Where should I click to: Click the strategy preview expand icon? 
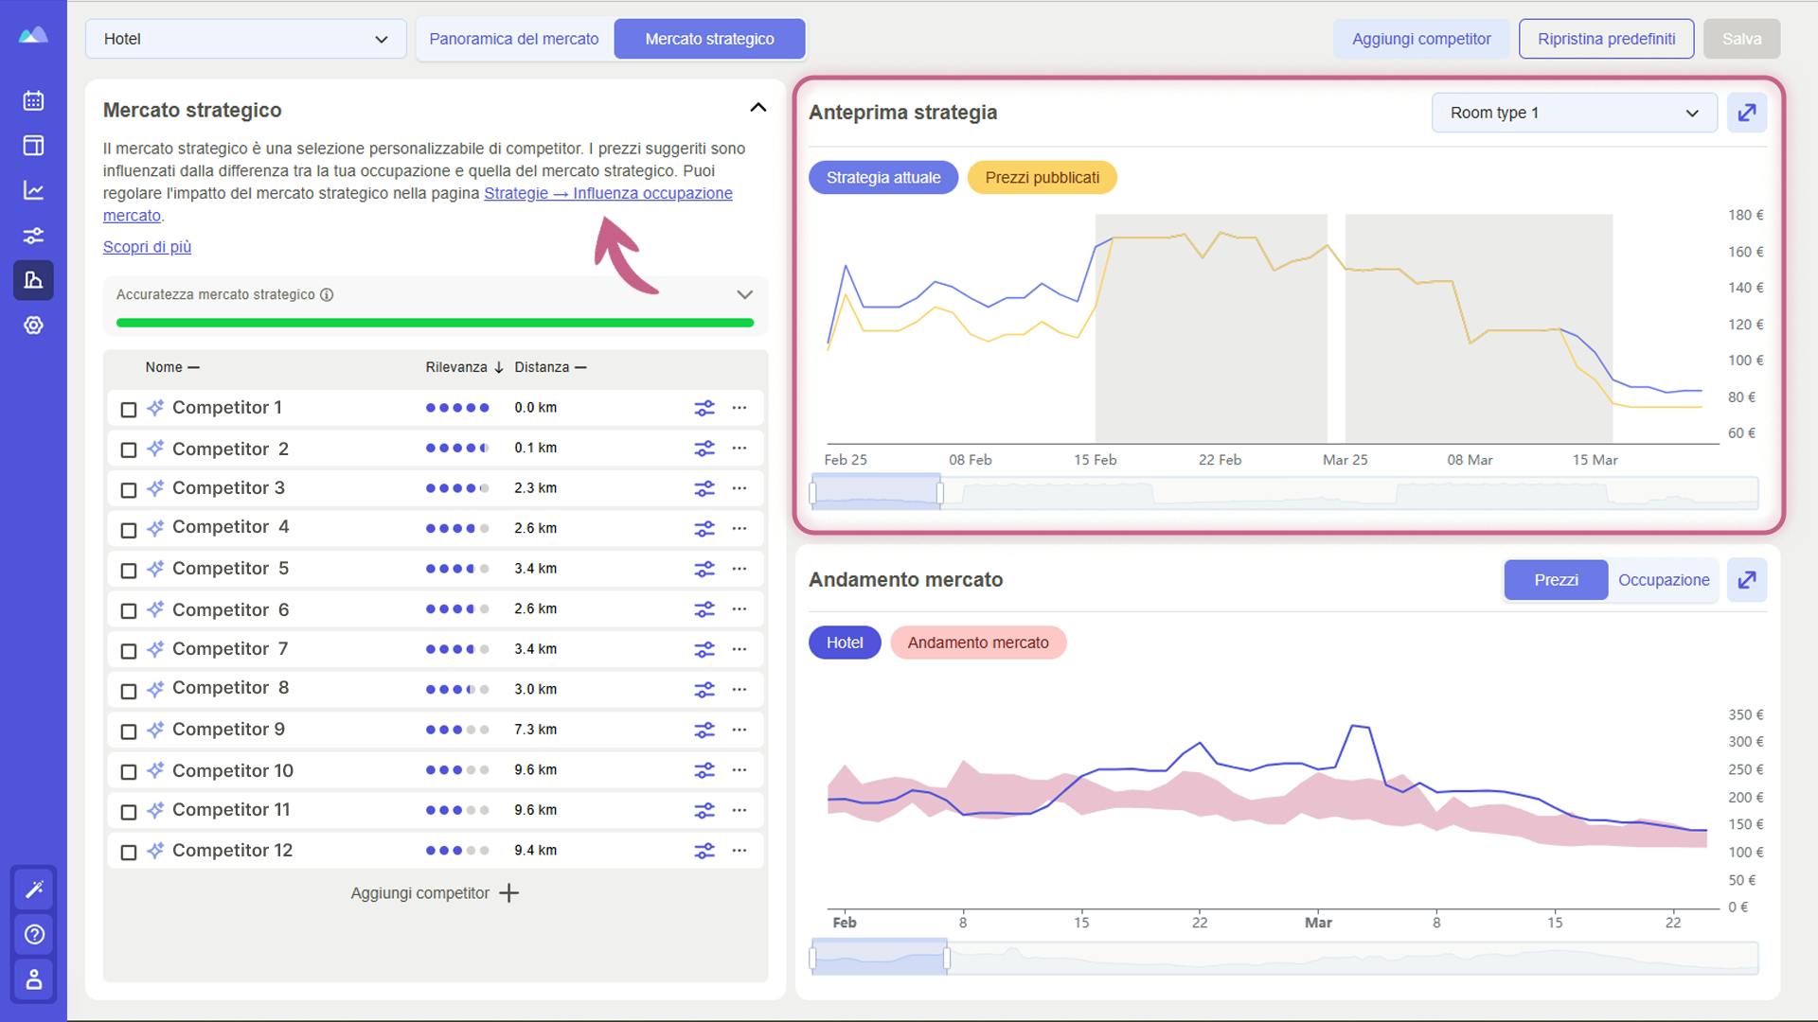[1748, 114]
